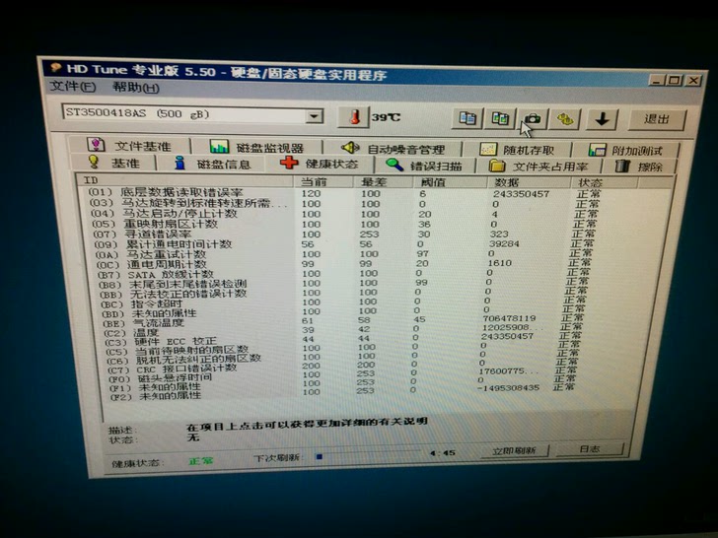Viewport: 718px width, 538px height.
Task: Select row (04) 马达启动/停止计数
Action: point(343,214)
